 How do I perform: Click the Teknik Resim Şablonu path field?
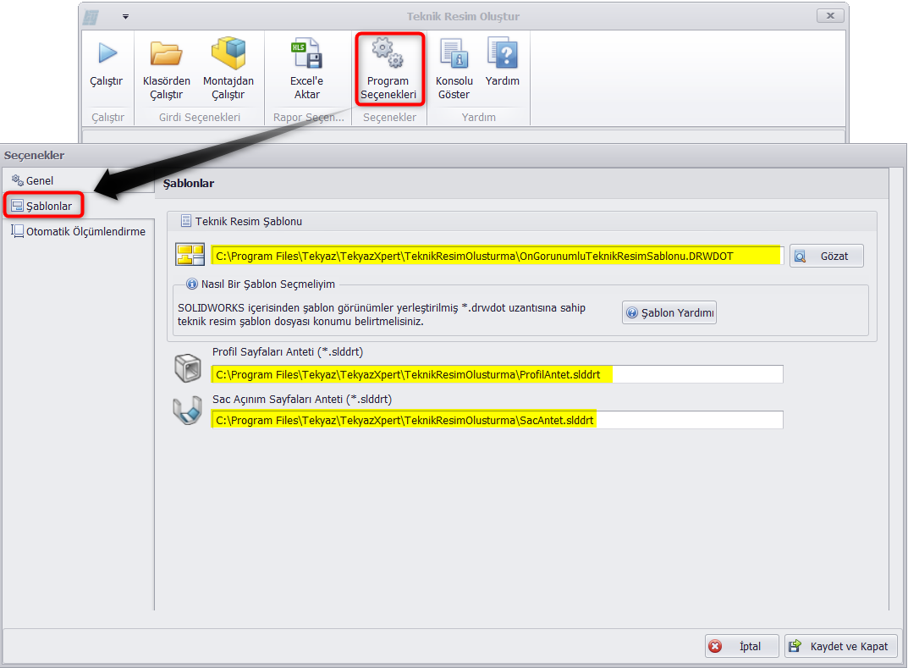(x=497, y=256)
